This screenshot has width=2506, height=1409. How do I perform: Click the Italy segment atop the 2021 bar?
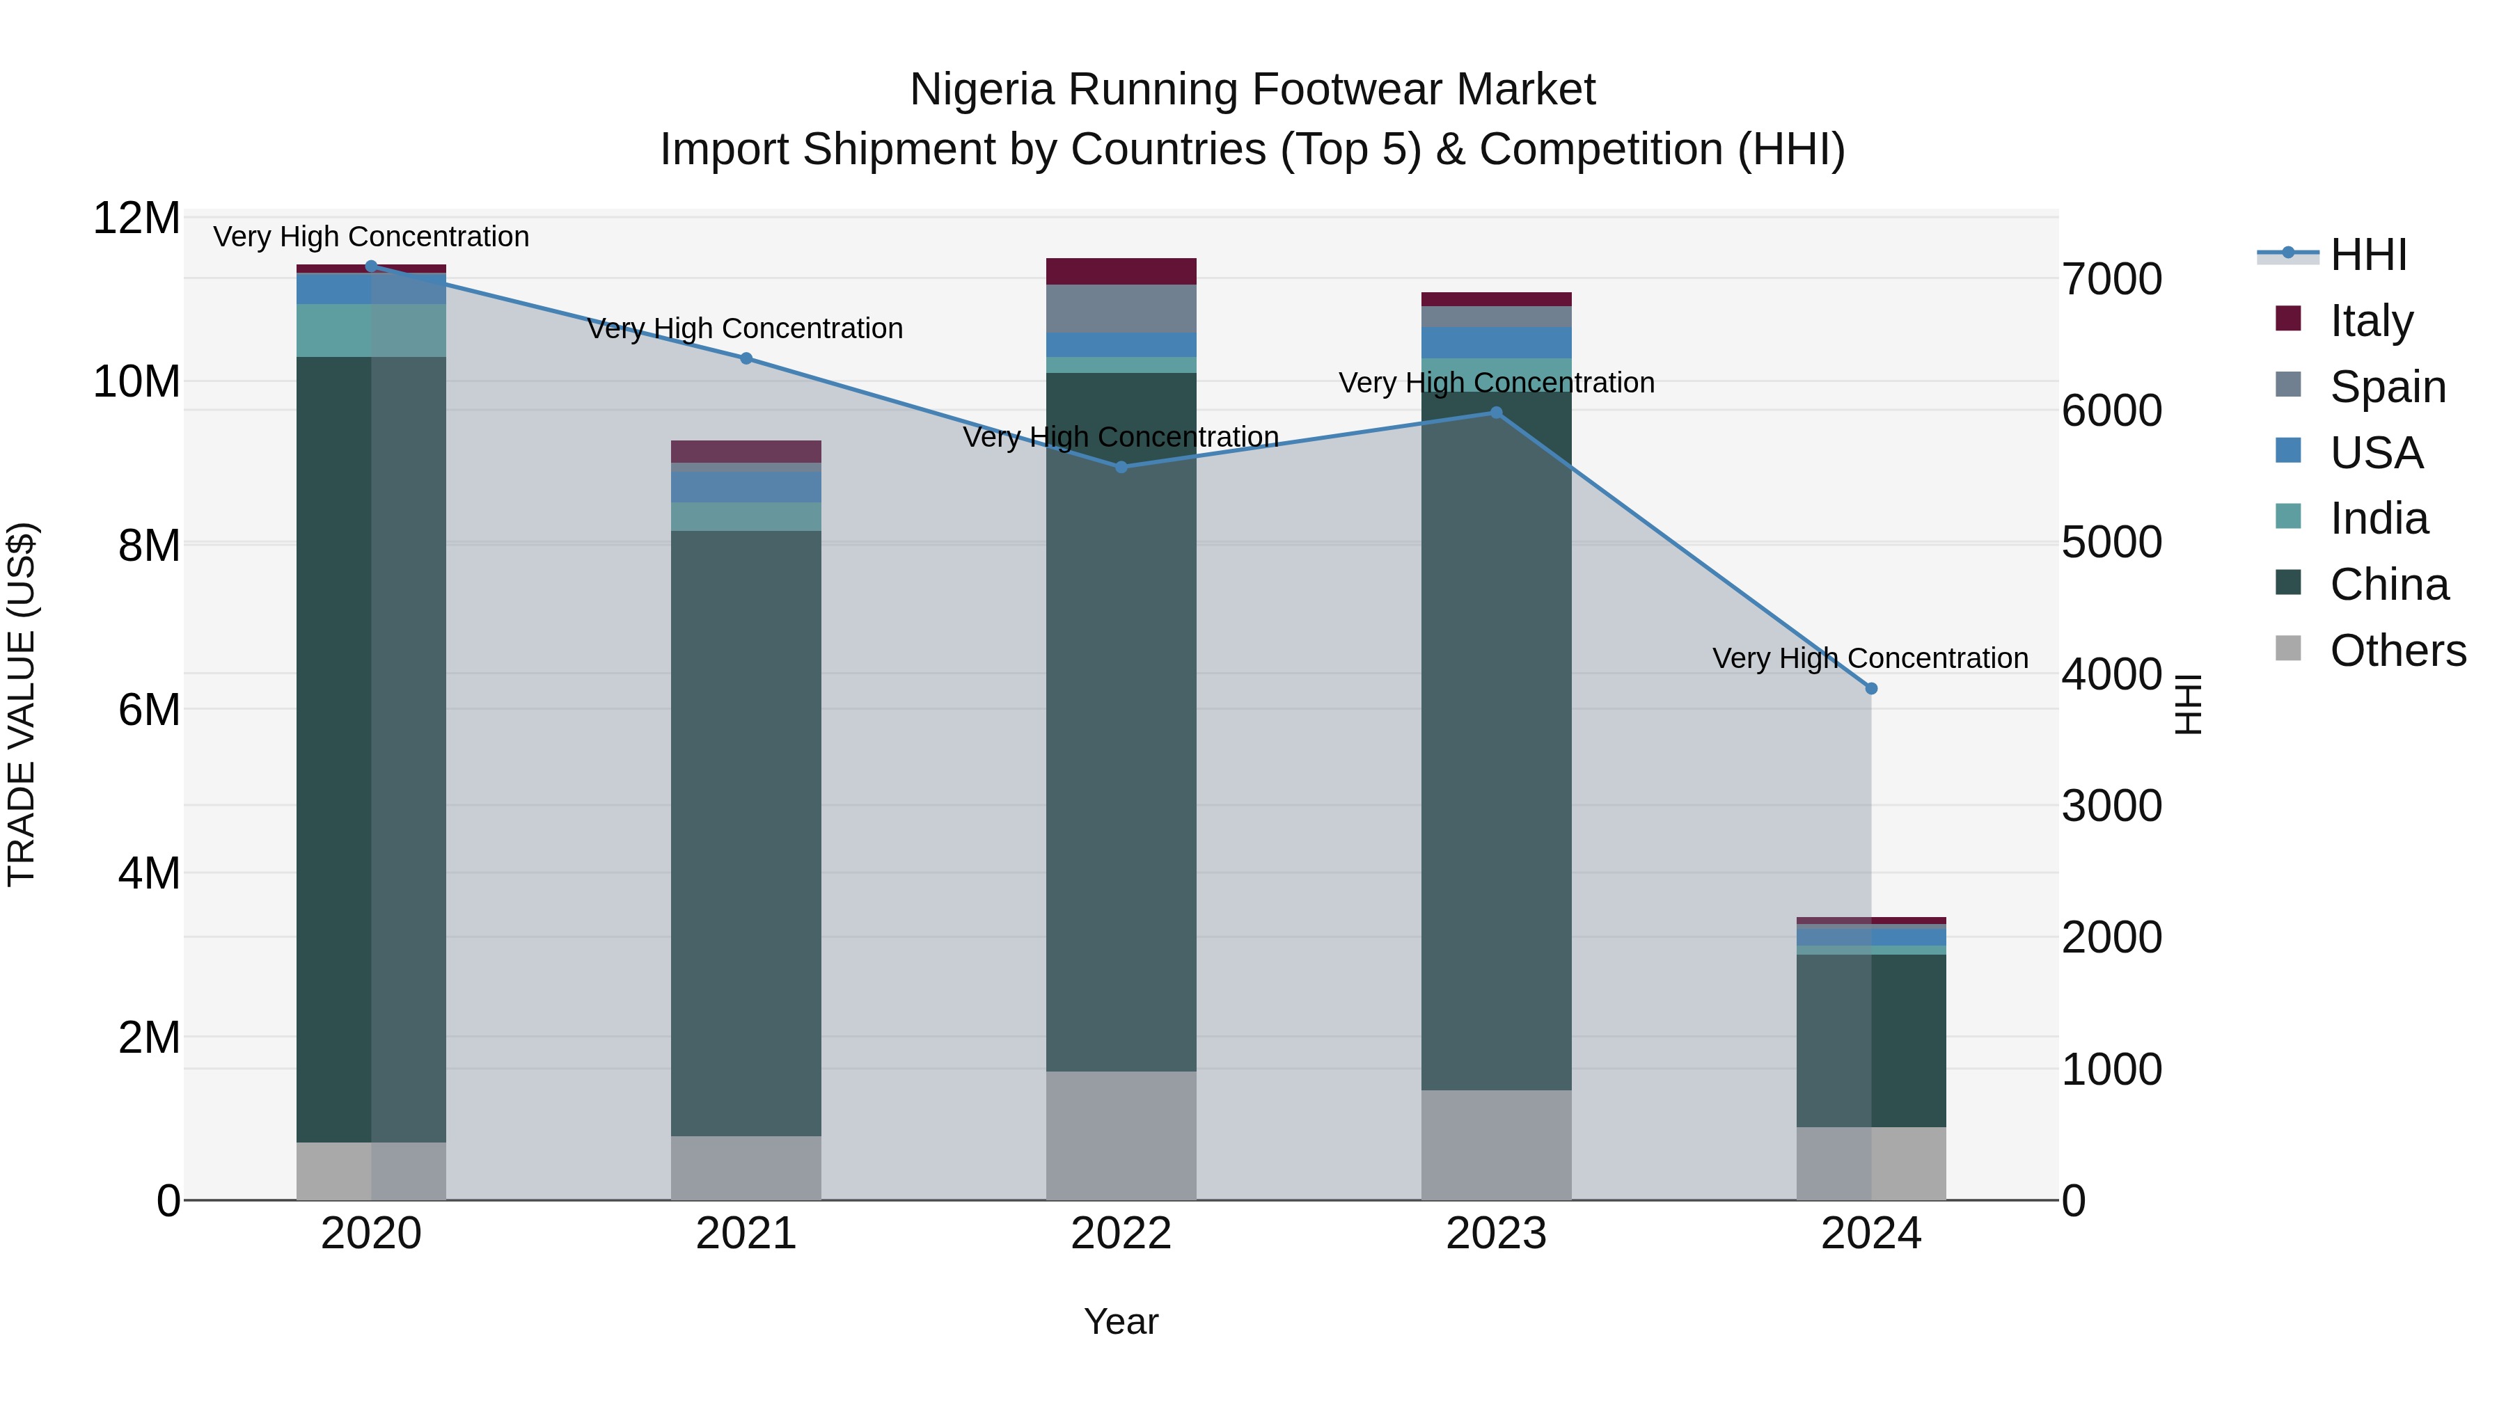[x=746, y=451]
